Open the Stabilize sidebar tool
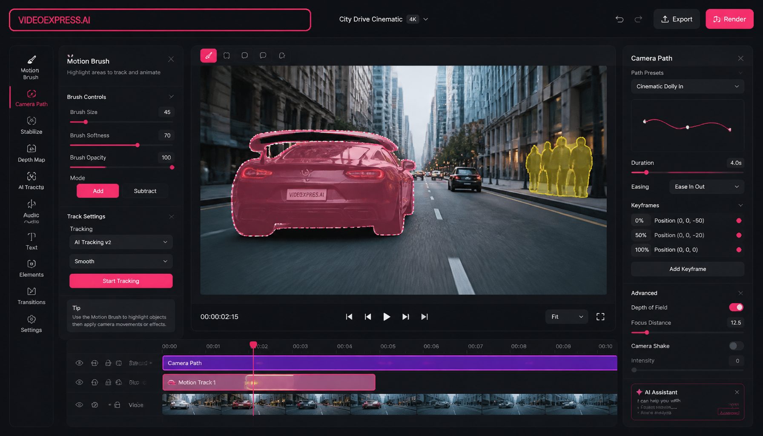This screenshot has height=436, width=763. point(31,125)
